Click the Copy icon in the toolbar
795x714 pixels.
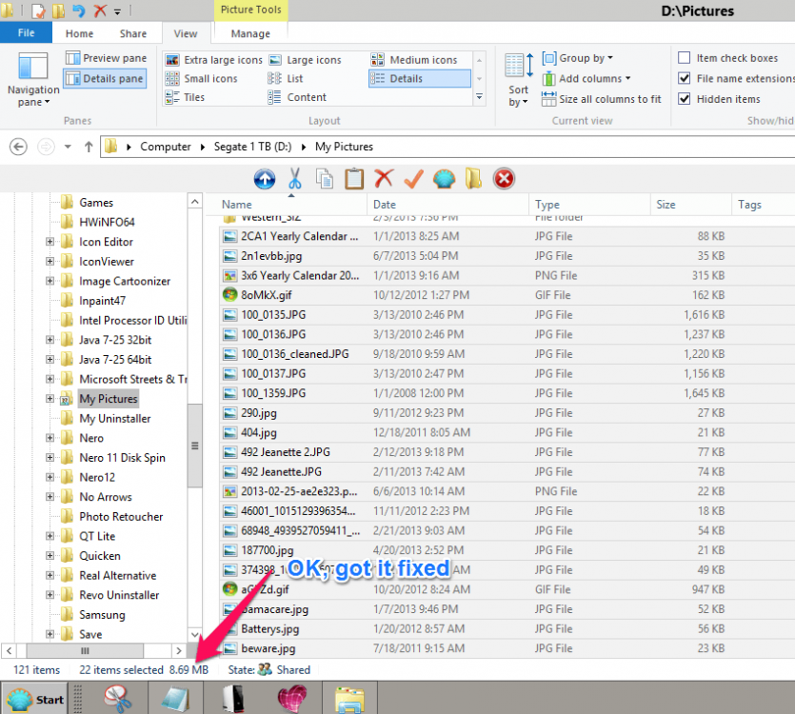coord(325,179)
